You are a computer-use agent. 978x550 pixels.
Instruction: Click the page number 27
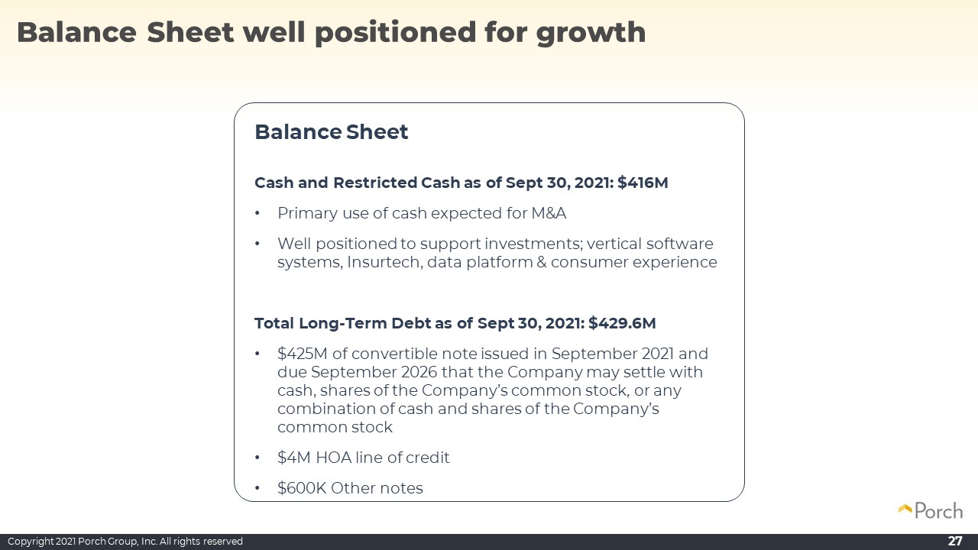point(955,541)
